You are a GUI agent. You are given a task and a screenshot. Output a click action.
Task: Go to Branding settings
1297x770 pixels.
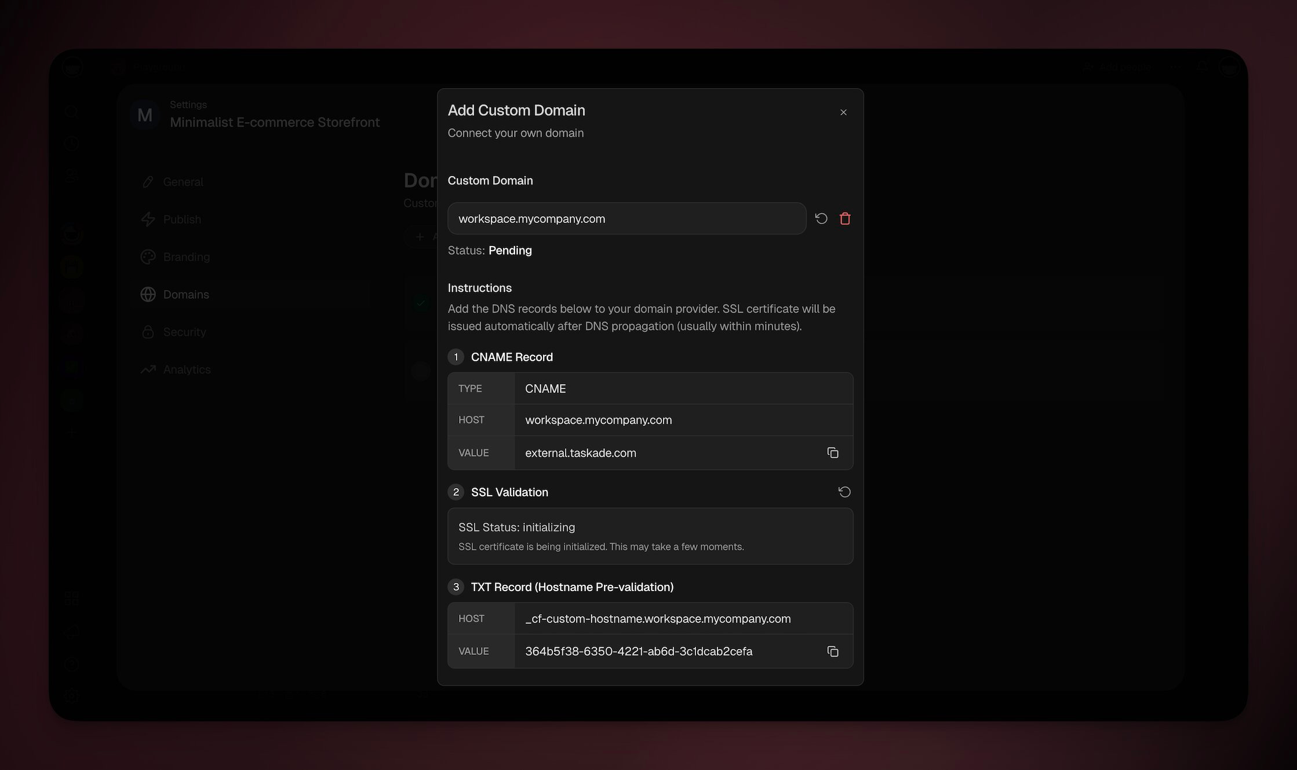[186, 257]
